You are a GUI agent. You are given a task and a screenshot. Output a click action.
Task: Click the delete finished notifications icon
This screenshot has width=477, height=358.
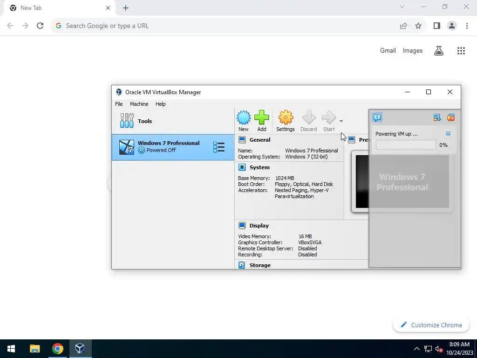point(451,117)
